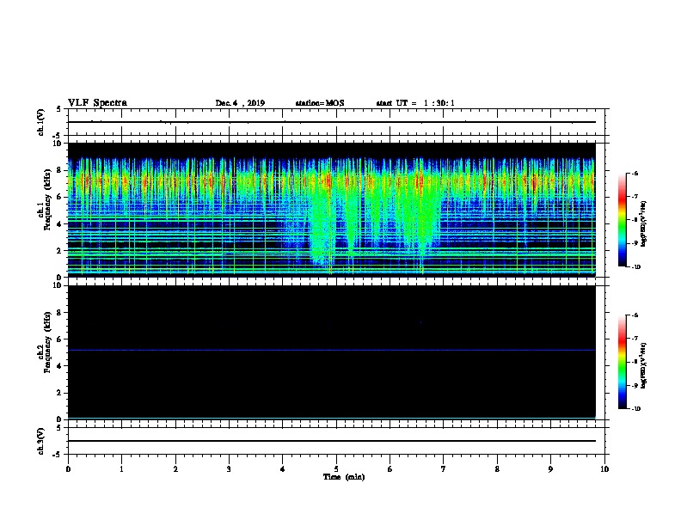Click time axis tick label "1"

(x=121, y=468)
